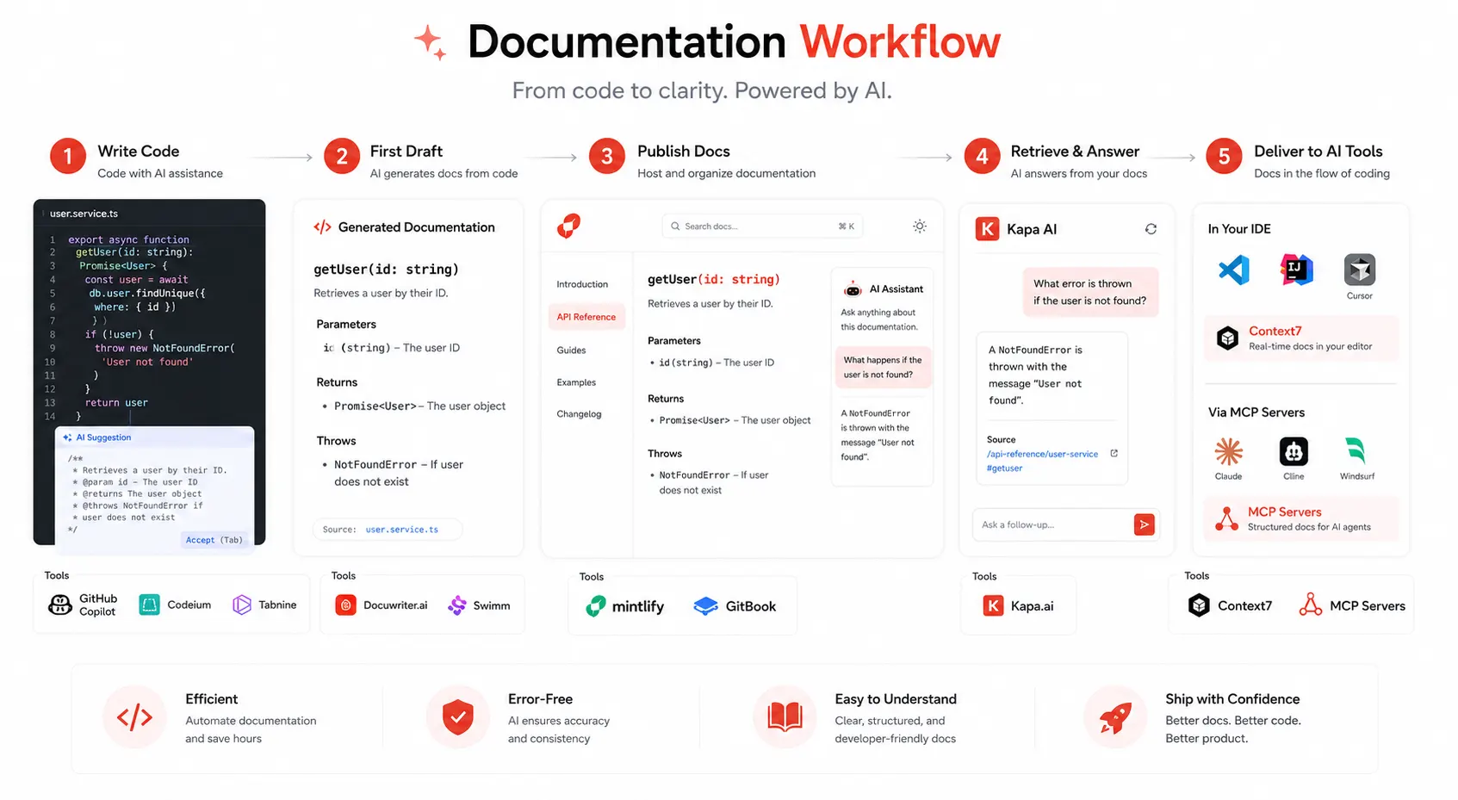1458x800 pixels.
Task: Click the 'return user' code line
Action: click(x=116, y=402)
